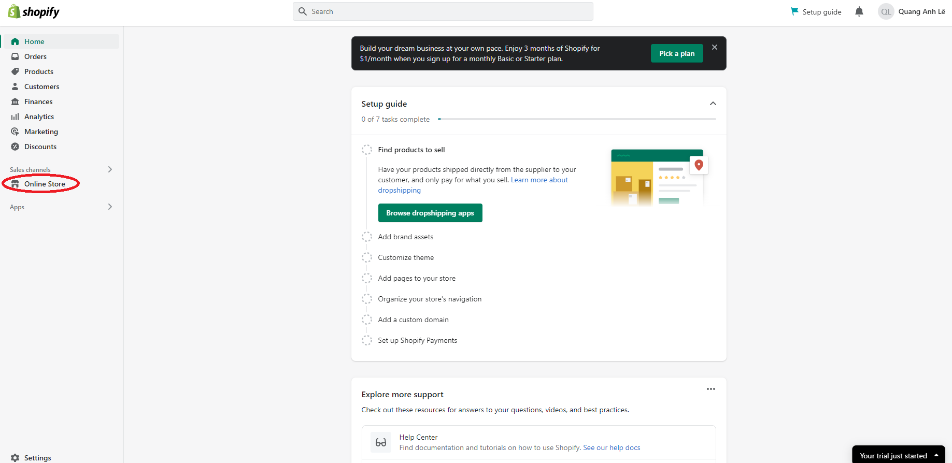
Task: Collapse the Setup guide card
Action: point(713,104)
